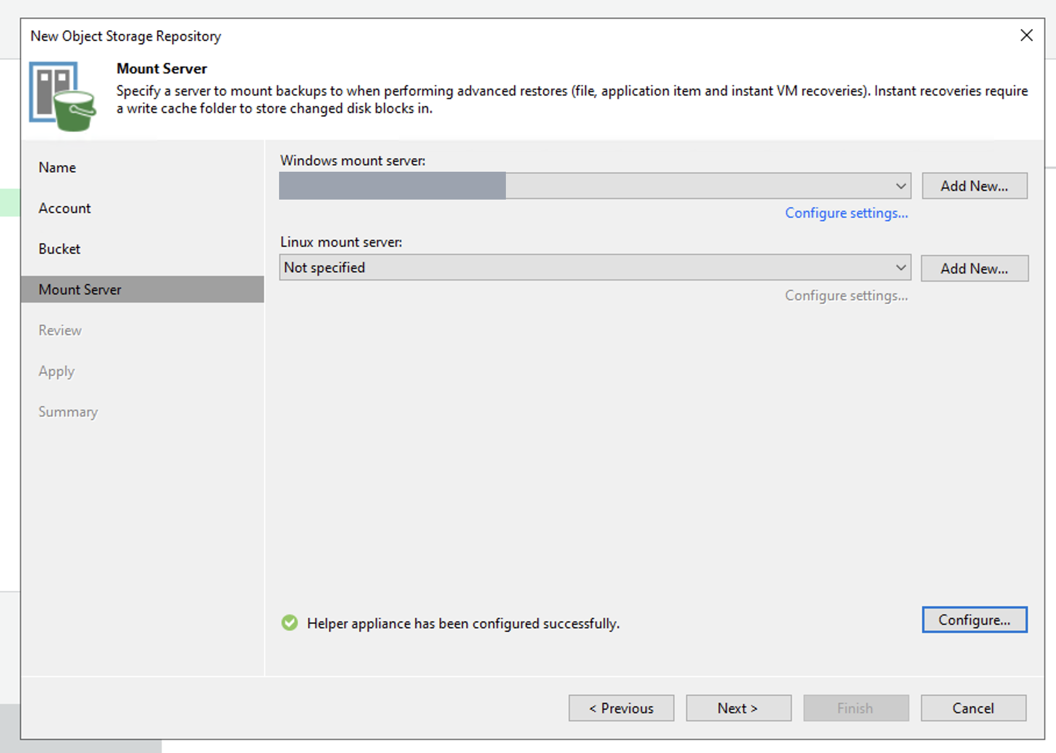Click the selected Windows mount server value
1056x753 pixels.
[393, 186]
